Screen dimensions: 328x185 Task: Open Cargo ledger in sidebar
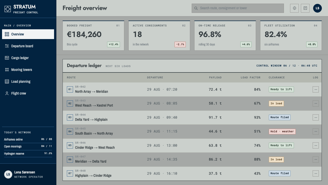coord(28,58)
